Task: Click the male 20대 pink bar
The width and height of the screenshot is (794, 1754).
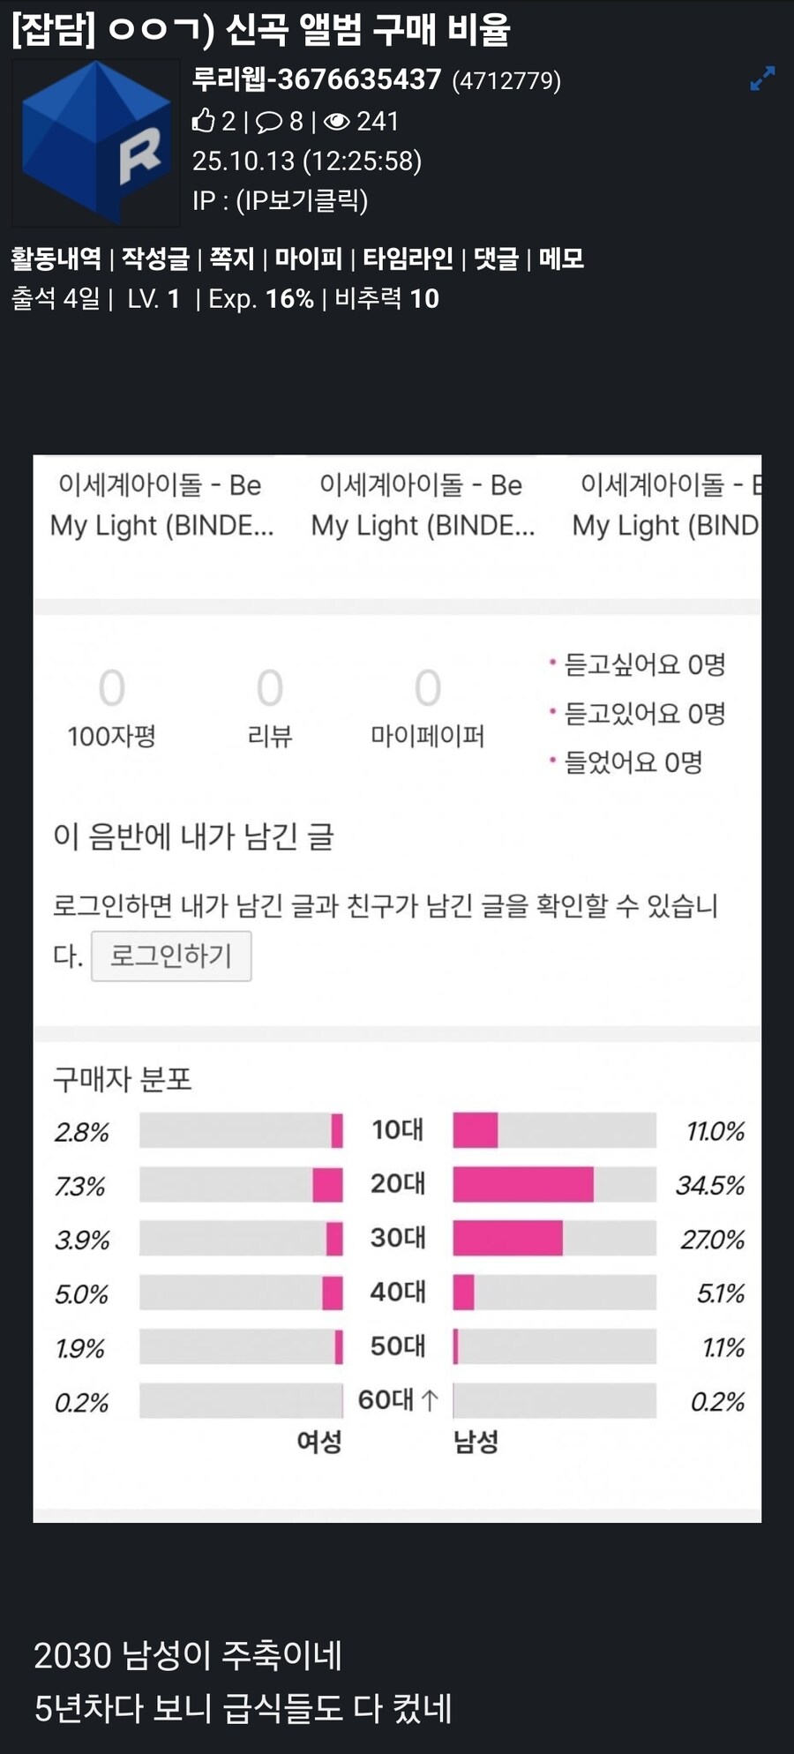Action: point(522,1184)
